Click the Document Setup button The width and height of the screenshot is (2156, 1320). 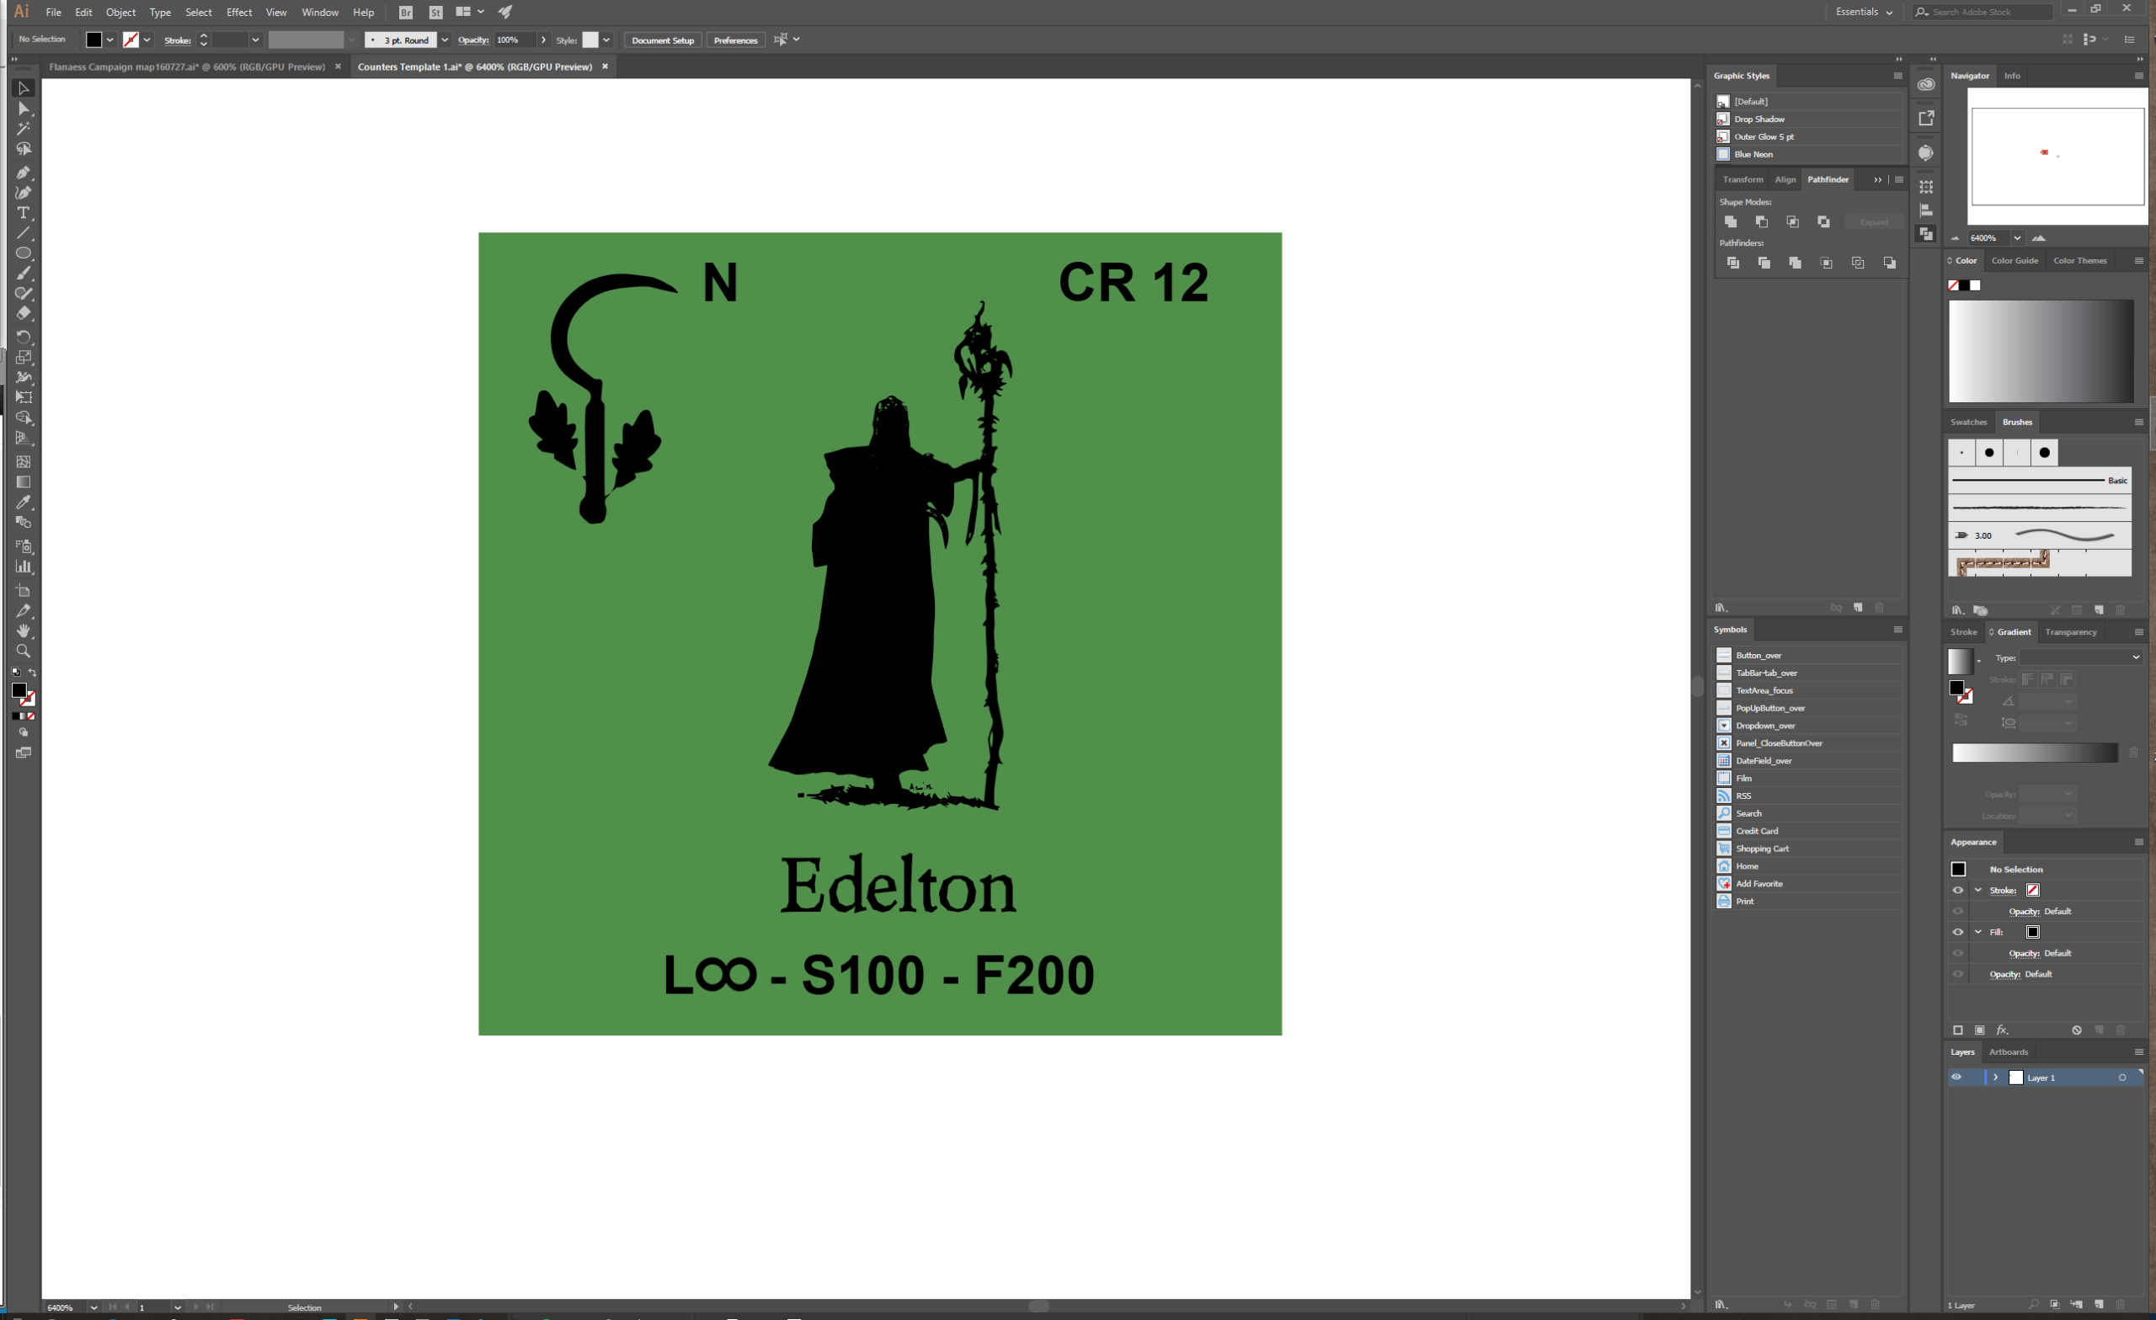click(x=662, y=40)
